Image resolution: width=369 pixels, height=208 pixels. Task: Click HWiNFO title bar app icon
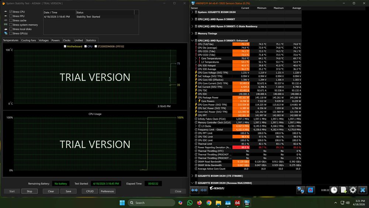pos(193,3)
